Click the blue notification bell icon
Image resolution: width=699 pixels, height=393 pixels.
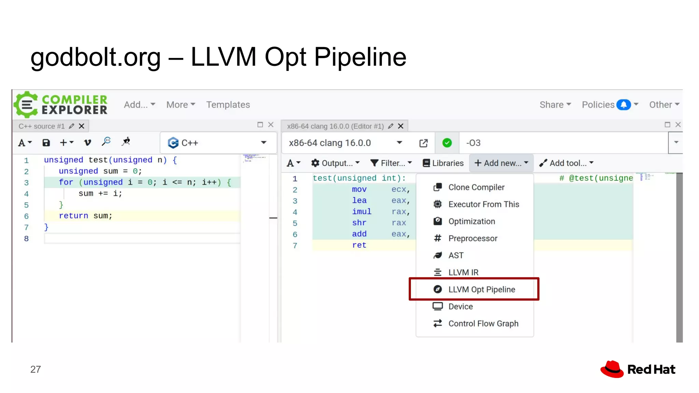(x=624, y=105)
